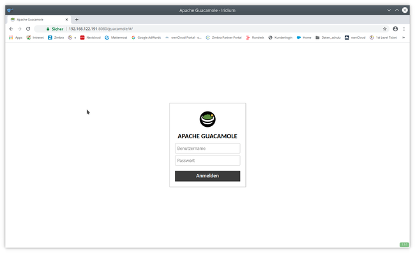Click the green Sicher lock indicator
This screenshot has height=253, width=415.
point(55,29)
